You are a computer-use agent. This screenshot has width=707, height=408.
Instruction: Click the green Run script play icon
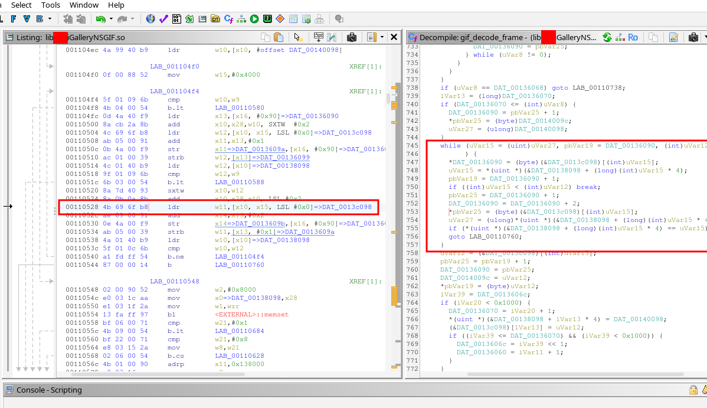click(x=254, y=19)
